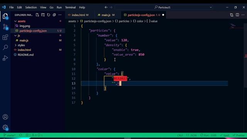Click the ParticlesJS command center search box
Screen dimensions: 247x139
click(x=164, y=7)
